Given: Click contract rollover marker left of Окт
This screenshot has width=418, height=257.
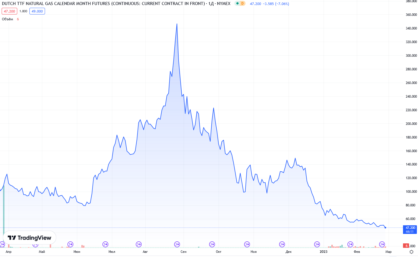Looking at the screenshot, I should (212, 244).
